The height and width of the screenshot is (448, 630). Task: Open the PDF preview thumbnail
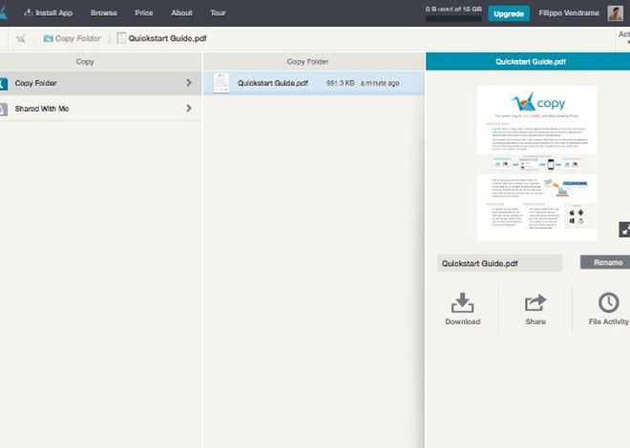[x=537, y=163]
